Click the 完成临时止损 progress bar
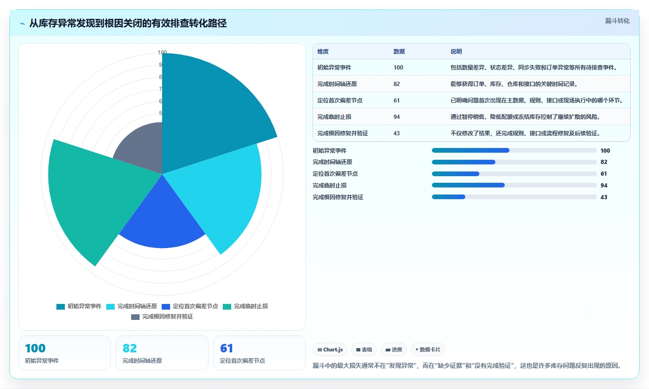 tap(514, 185)
